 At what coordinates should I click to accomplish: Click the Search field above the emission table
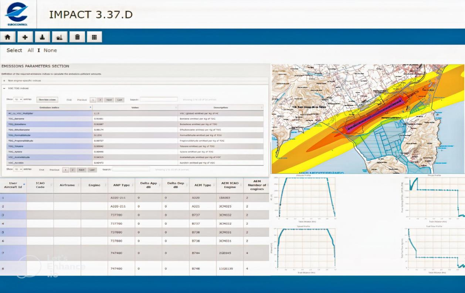pos(159,99)
